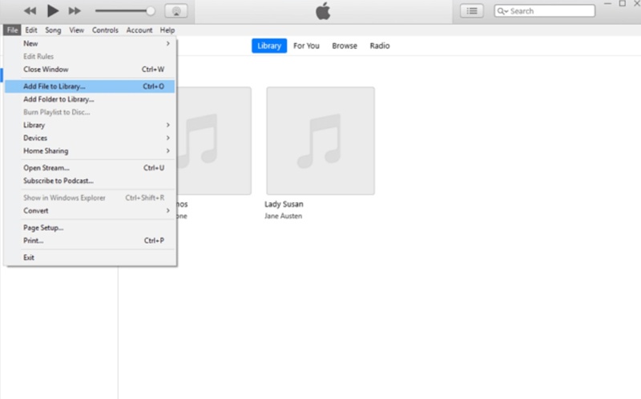The image size is (641, 399).
Task: Choose Close Window from File menu
Action: pyautogui.click(x=90, y=70)
